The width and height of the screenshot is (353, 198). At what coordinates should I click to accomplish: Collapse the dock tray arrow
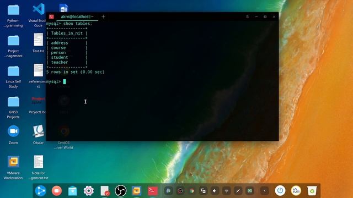click(x=265, y=191)
